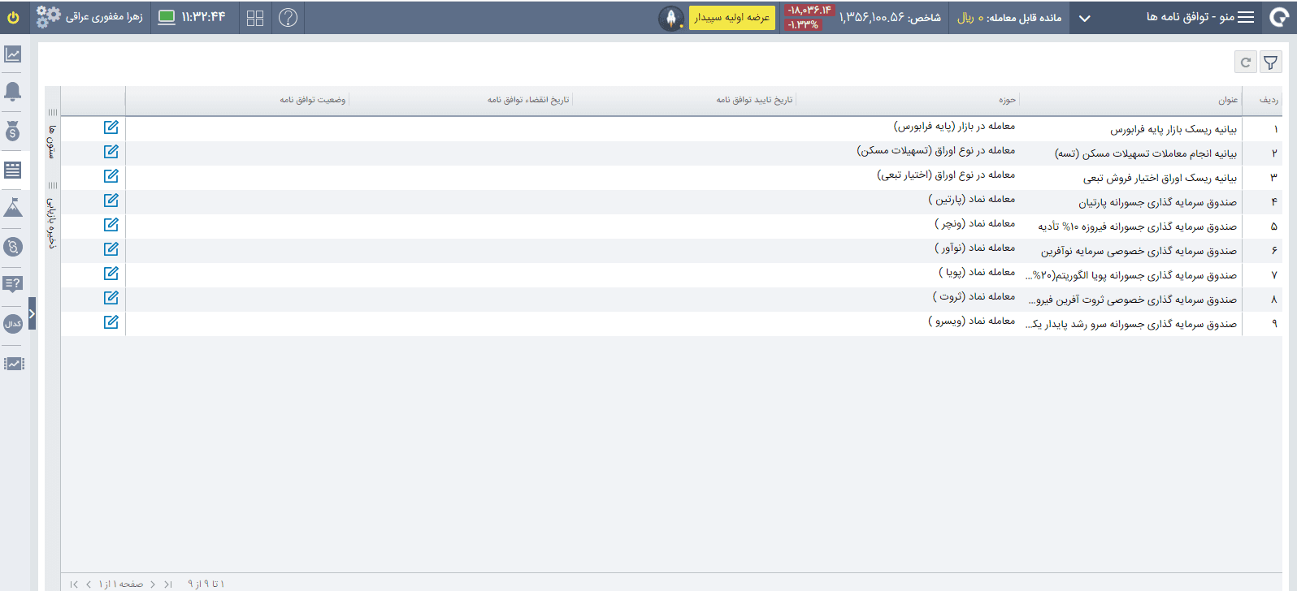Open the help question-mark icon

pos(288,18)
